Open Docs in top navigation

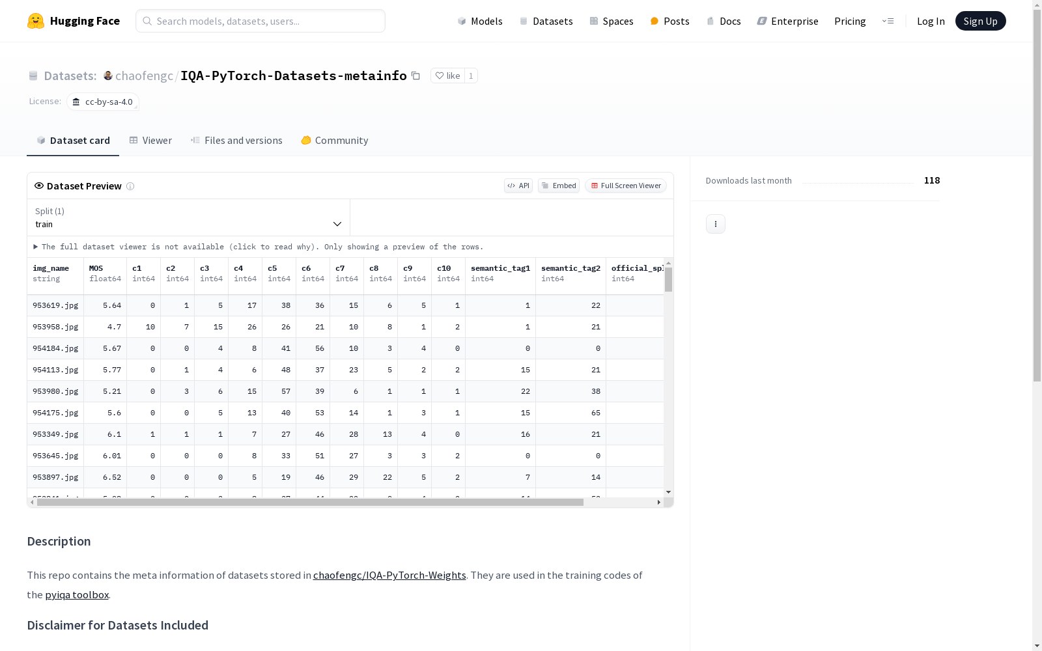(x=724, y=21)
